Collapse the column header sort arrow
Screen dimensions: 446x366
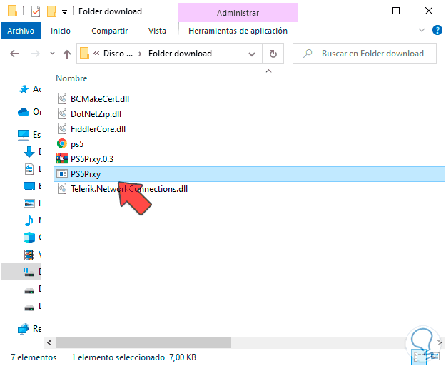click(268, 71)
